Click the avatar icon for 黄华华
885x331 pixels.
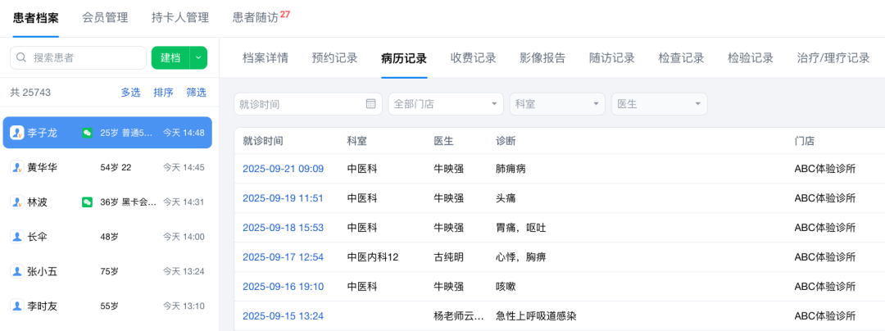(16, 167)
